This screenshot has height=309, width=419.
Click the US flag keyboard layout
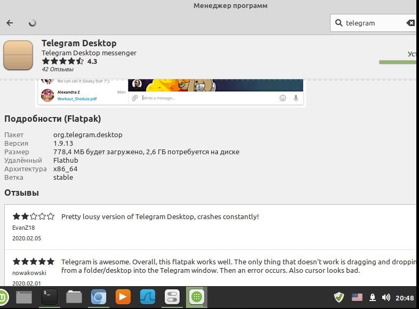click(x=357, y=297)
